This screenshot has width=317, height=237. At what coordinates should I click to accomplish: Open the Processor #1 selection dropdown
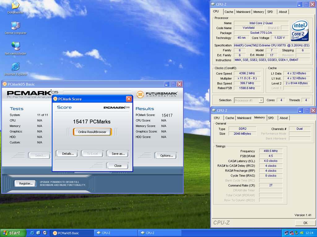261,100
